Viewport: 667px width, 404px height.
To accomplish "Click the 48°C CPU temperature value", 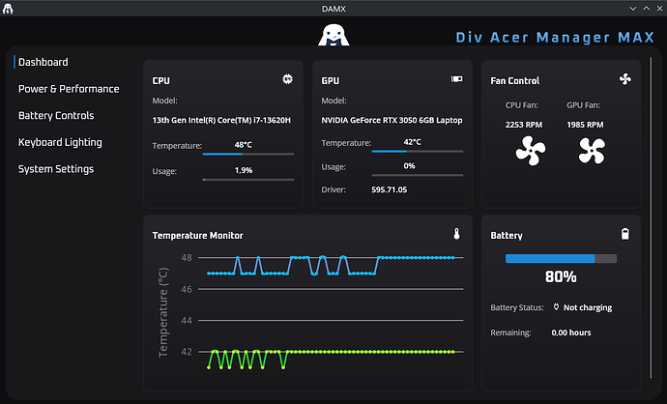I will pyautogui.click(x=244, y=145).
